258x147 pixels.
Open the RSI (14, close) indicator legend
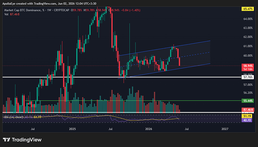pos(13,117)
